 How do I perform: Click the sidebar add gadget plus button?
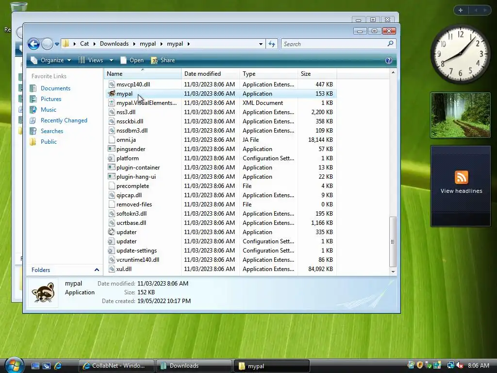pyautogui.click(x=461, y=10)
